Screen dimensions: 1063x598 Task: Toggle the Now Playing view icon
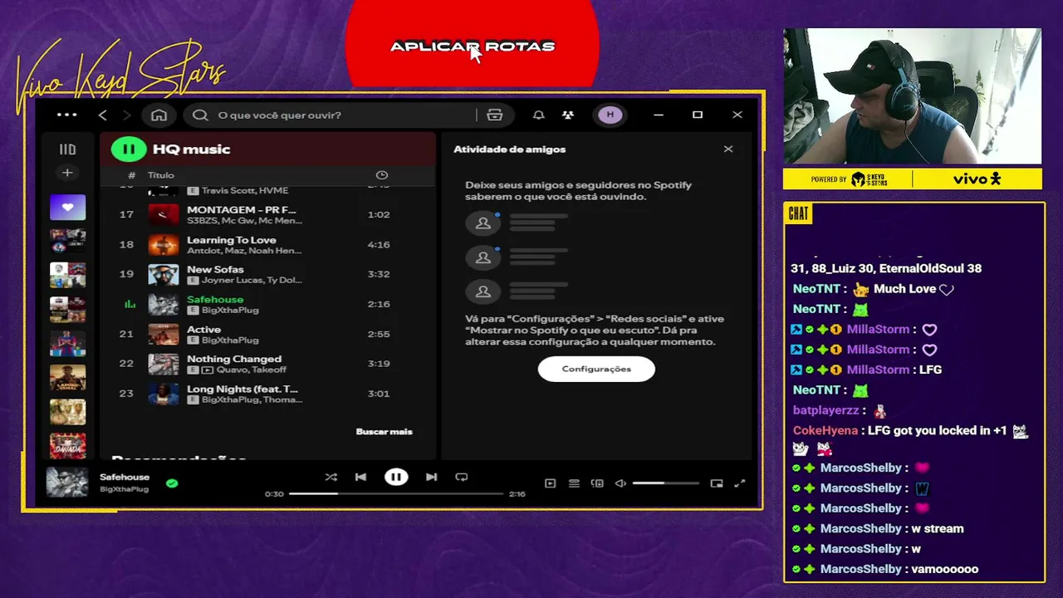550,483
